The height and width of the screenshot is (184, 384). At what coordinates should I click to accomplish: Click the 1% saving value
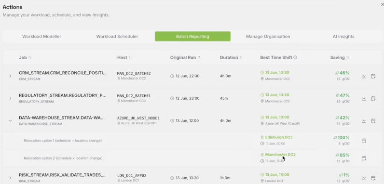pos(346,175)
